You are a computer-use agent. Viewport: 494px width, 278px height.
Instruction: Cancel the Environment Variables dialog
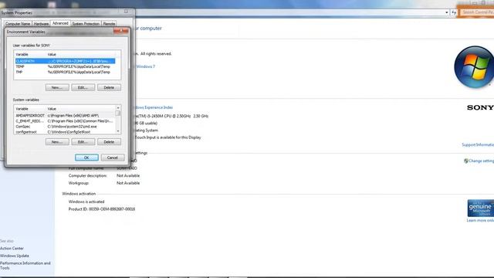(x=113, y=158)
